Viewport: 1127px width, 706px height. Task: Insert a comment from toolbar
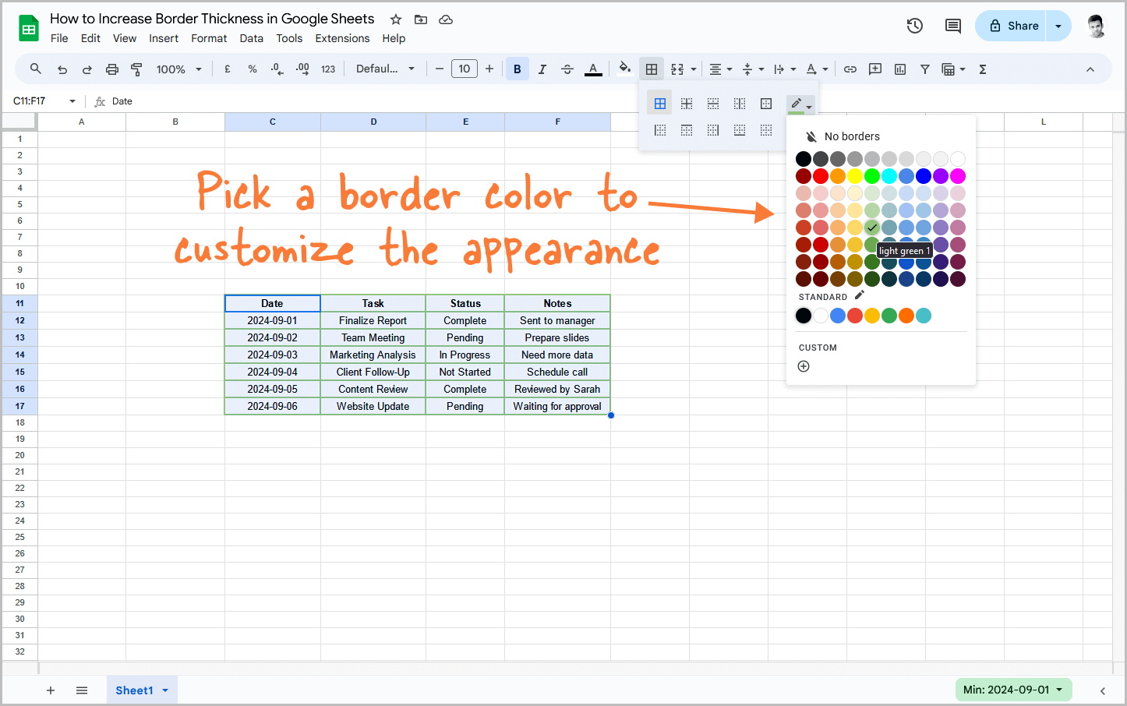pos(875,69)
